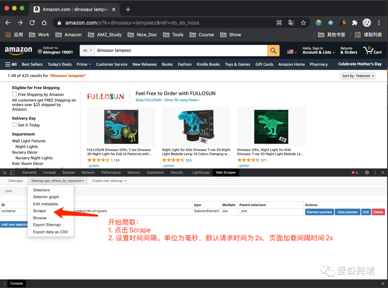The height and width of the screenshot is (288, 388).
Task: Switch to the Elements DevTools tab
Action: click(29, 172)
